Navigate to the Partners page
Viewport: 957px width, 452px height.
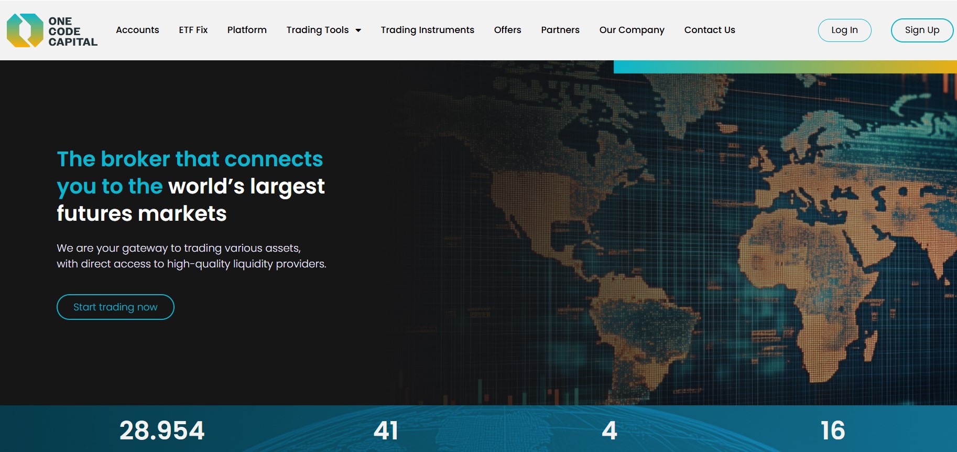point(560,30)
